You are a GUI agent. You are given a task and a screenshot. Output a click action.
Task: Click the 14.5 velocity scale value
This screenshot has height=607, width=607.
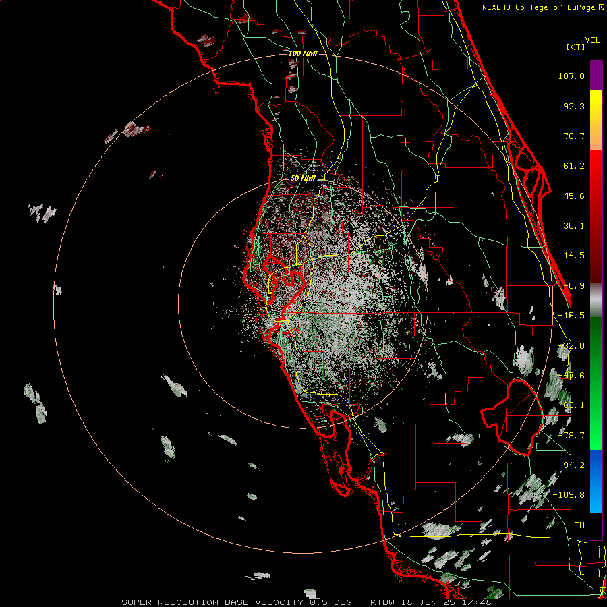coord(574,256)
